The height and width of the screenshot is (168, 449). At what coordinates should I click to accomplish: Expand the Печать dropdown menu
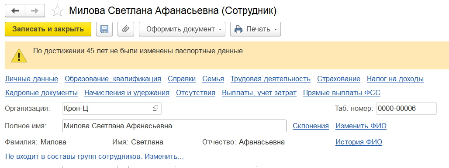[x=256, y=29]
